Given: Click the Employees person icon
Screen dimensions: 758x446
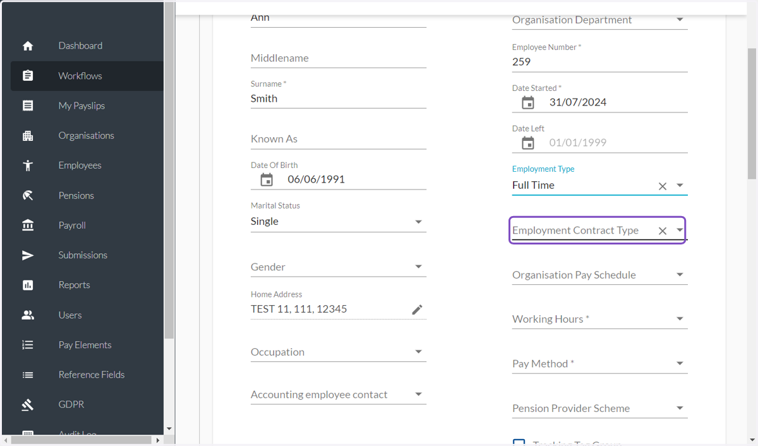Looking at the screenshot, I should click(28, 166).
